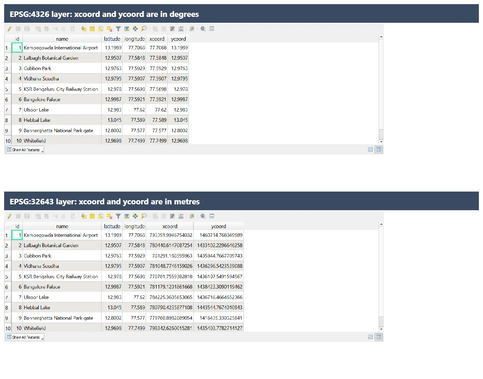Image resolution: width=483 pixels, height=379 pixels.
Task: Deselect all features in metres table
Action: coord(109,216)
